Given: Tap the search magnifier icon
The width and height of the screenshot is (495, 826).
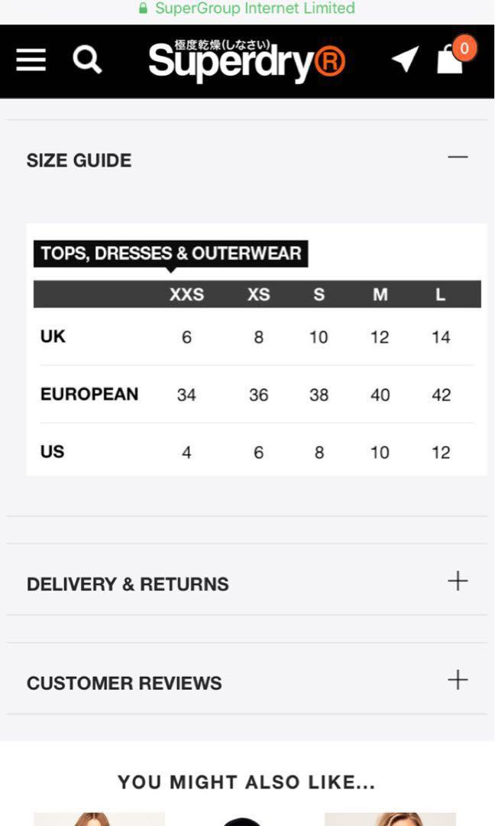Looking at the screenshot, I should pyautogui.click(x=87, y=59).
